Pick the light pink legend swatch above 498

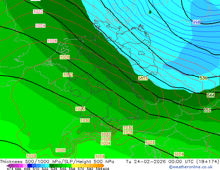pos(25,165)
